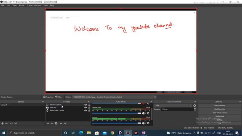Viewport: 242px width, 136px height.
Task: Remove the selected scene with the minus icon
Action: [6, 124]
